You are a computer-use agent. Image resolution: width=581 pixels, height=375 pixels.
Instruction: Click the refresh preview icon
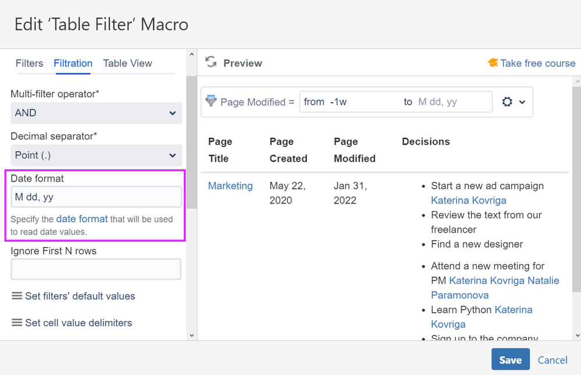pos(211,63)
